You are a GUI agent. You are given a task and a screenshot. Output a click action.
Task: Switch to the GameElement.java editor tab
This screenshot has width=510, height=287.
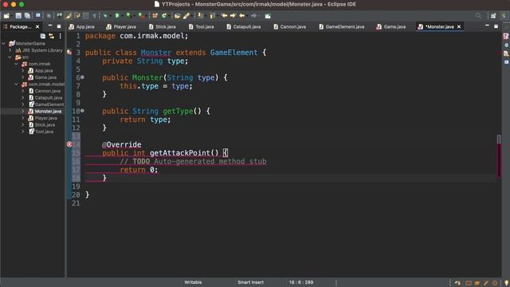(342, 26)
